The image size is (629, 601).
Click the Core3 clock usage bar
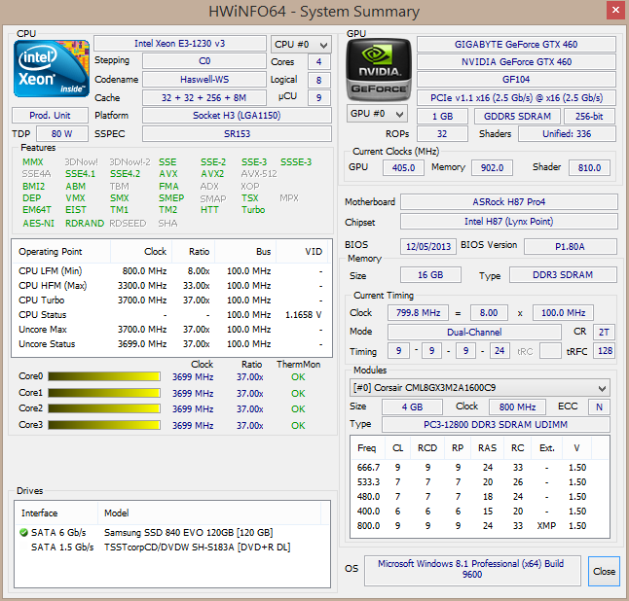tap(104, 425)
